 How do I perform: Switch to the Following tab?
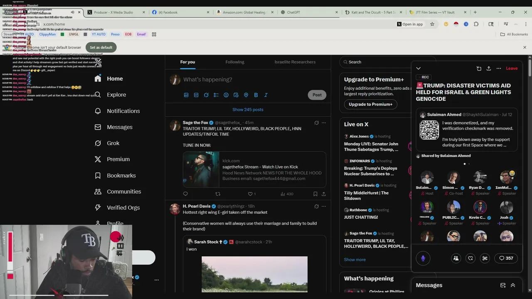point(235,62)
